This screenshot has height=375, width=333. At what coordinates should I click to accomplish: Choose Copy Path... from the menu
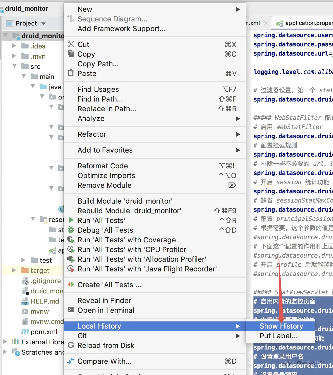point(155,64)
